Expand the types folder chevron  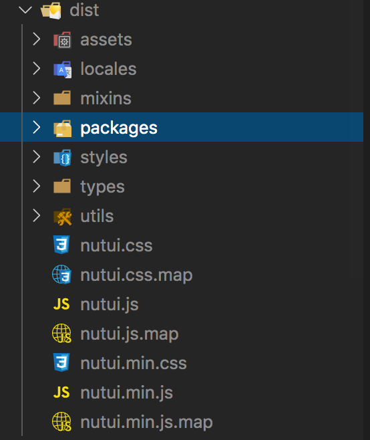37,187
